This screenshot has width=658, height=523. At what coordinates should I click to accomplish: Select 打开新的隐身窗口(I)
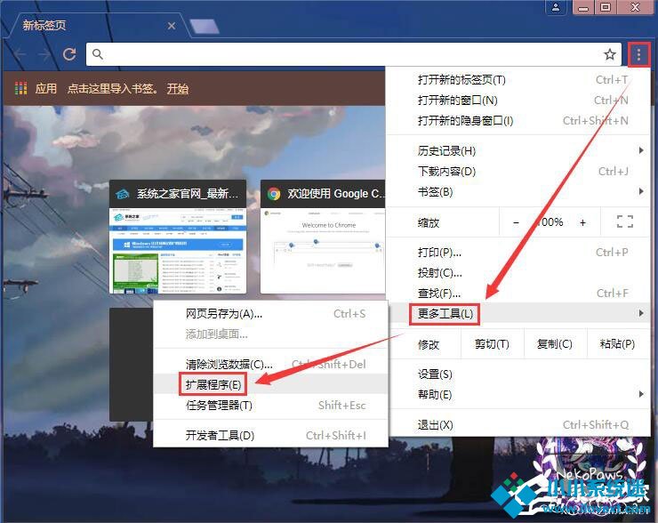pyautogui.click(x=518, y=121)
